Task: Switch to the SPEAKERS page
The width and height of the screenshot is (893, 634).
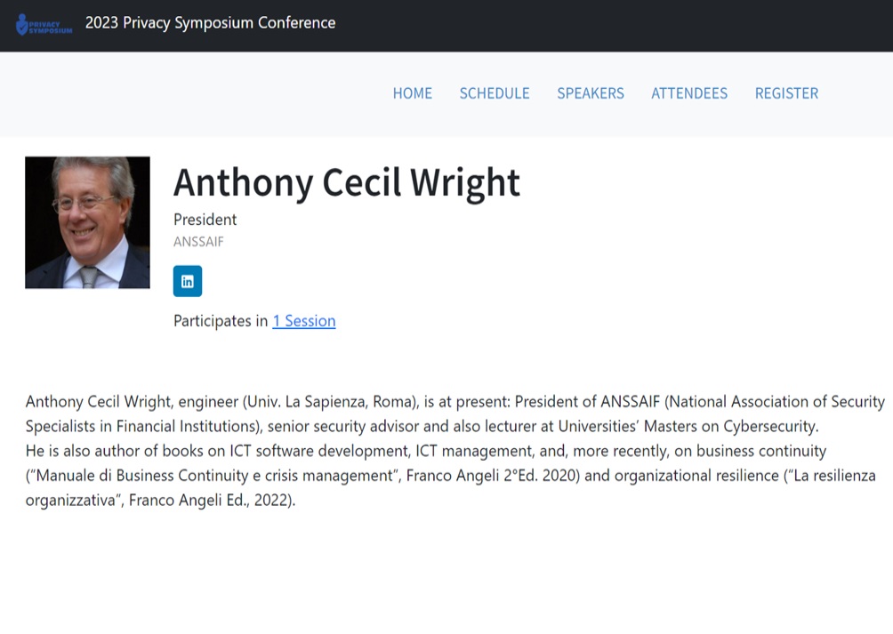Action: 591,93
